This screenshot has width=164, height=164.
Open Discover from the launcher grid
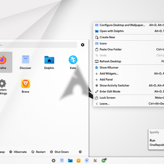pyautogui.click(x=25, y=62)
